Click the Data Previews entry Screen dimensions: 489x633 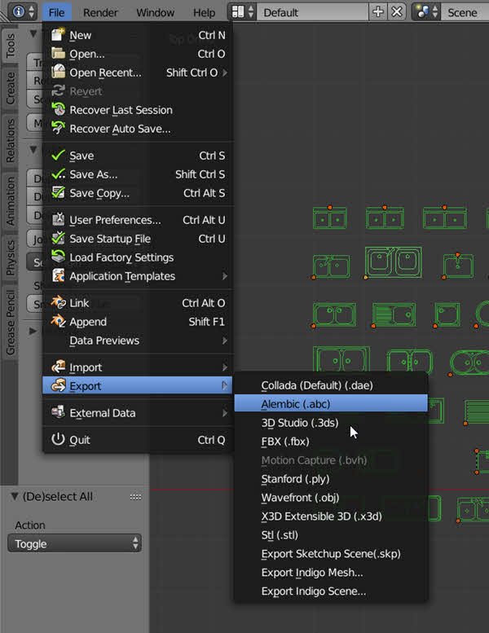(x=138, y=341)
